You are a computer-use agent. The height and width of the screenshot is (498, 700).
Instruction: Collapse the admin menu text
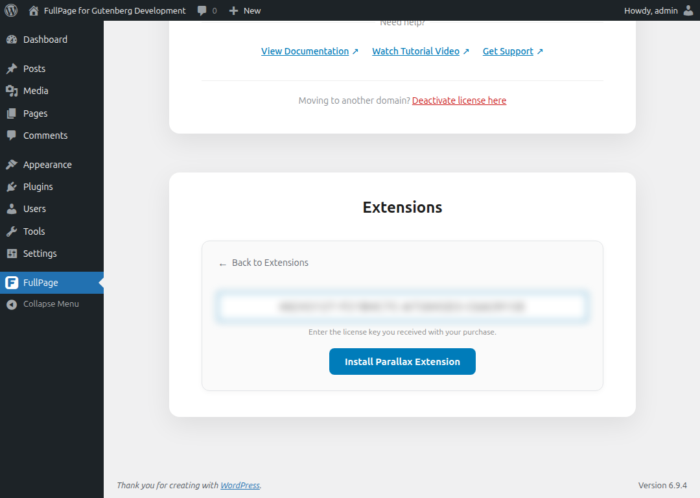[51, 303]
